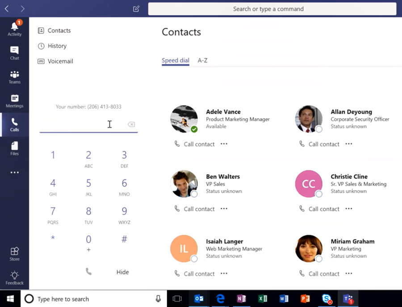This screenshot has width=402, height=307.
Task: Dial digit 3 DEF on the keypad
Action: pos(124,158)
